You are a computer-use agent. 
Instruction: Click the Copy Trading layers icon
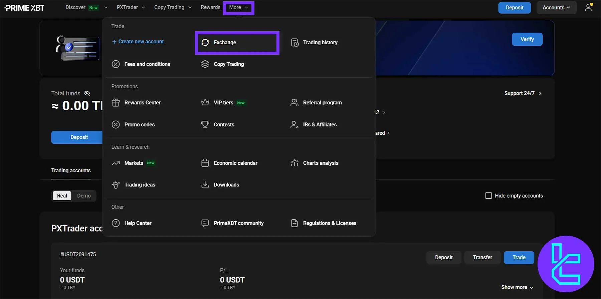tap(205, 64)
